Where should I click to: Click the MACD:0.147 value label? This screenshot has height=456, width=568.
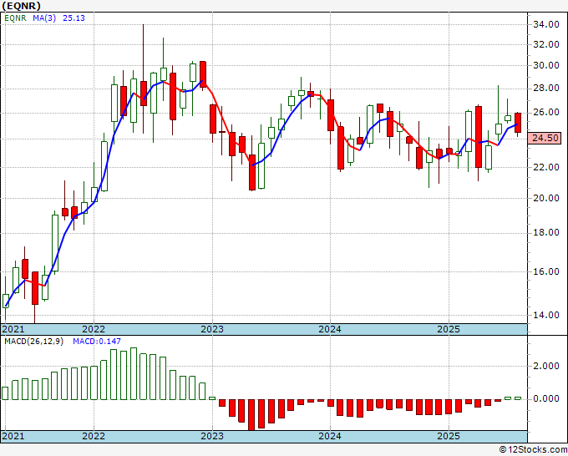point(97,342)
